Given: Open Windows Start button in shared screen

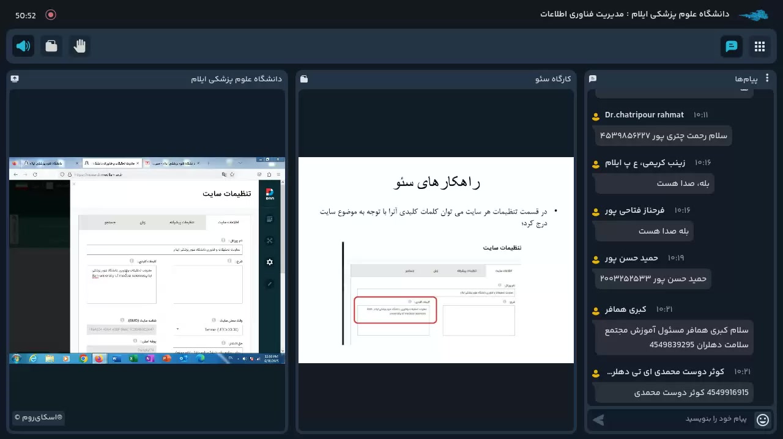Looking at the screenshot, I should (17, 358).
